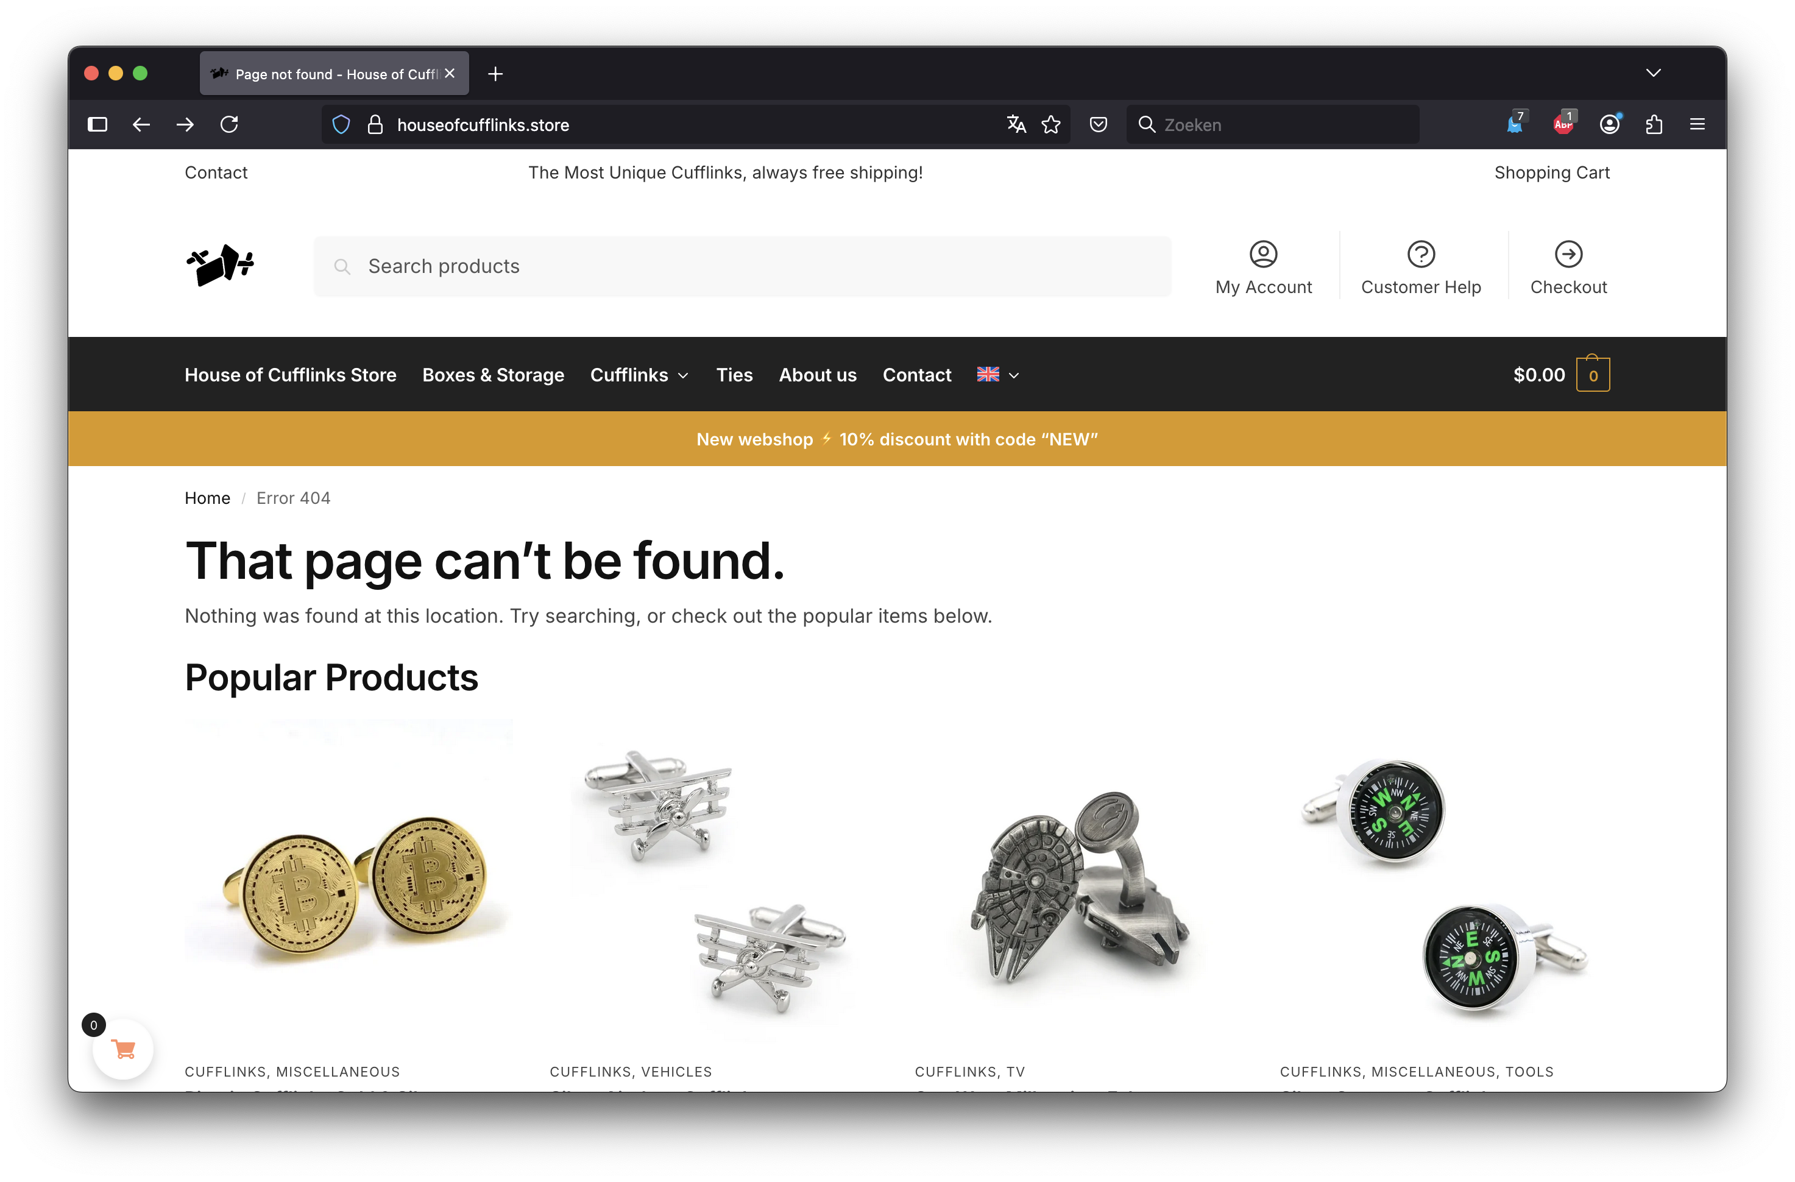
Task: Click the CUFFLINKS, MISCELLANEOUS category text
Action: (x=292, y=1072)
